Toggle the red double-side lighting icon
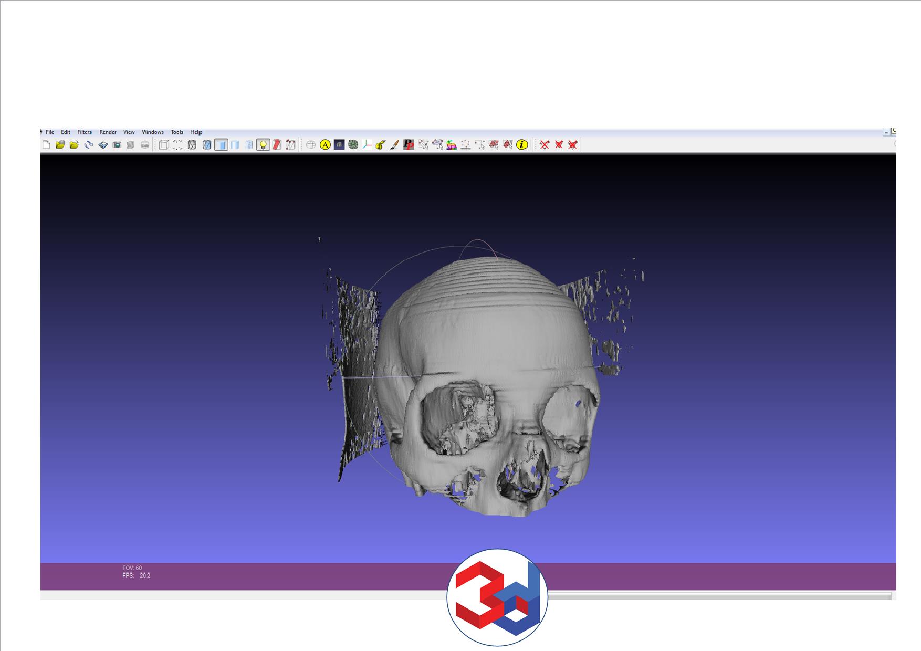921x651 pixels. [277, 145]
